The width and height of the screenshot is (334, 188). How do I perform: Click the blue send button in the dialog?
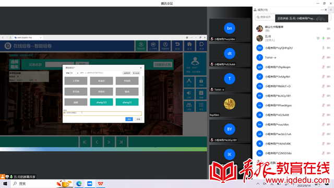[129, 119]
